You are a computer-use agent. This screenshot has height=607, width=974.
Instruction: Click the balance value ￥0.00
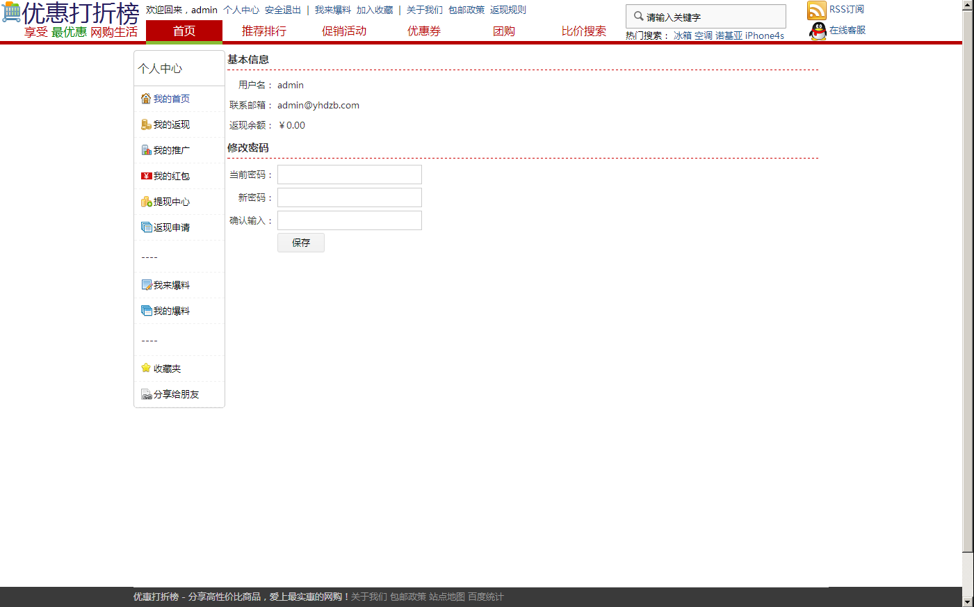292,125
